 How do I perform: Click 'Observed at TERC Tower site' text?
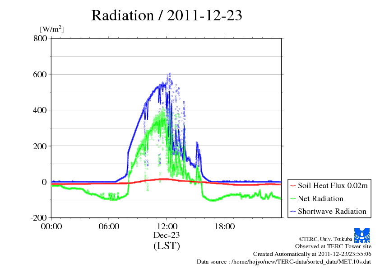click(x=333, y=246)
